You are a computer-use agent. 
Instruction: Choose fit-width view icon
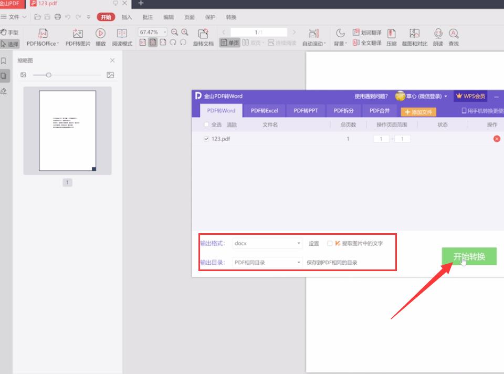(163, 43)
